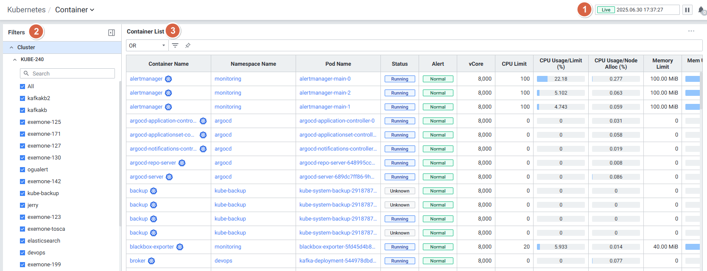The image size is (707, 271).
Task: Go to Kubernetes breadcrumb
Action: point(26,10)
